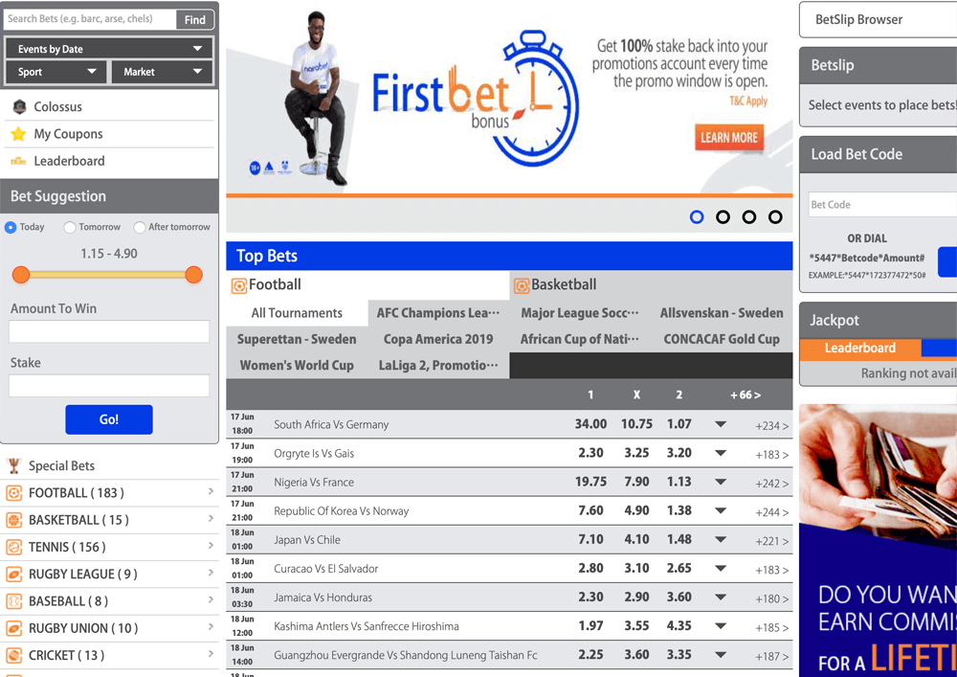Select the AFC Champions League tab
The width and height of the screenshot is (957, 677).
pos(438,313)
